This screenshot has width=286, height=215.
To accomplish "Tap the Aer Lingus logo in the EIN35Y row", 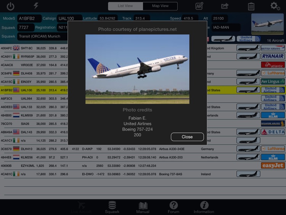I will tap(273, 81).
